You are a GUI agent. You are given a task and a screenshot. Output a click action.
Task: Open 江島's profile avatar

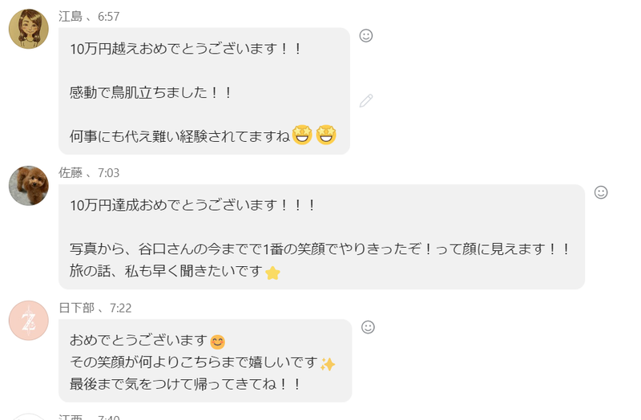29,30
